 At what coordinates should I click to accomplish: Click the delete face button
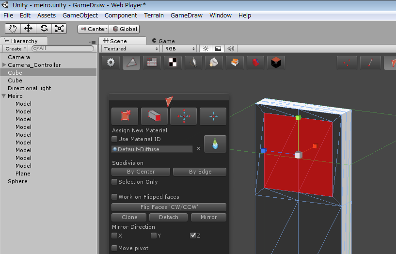pyautogui.click(x=125, y=116)
